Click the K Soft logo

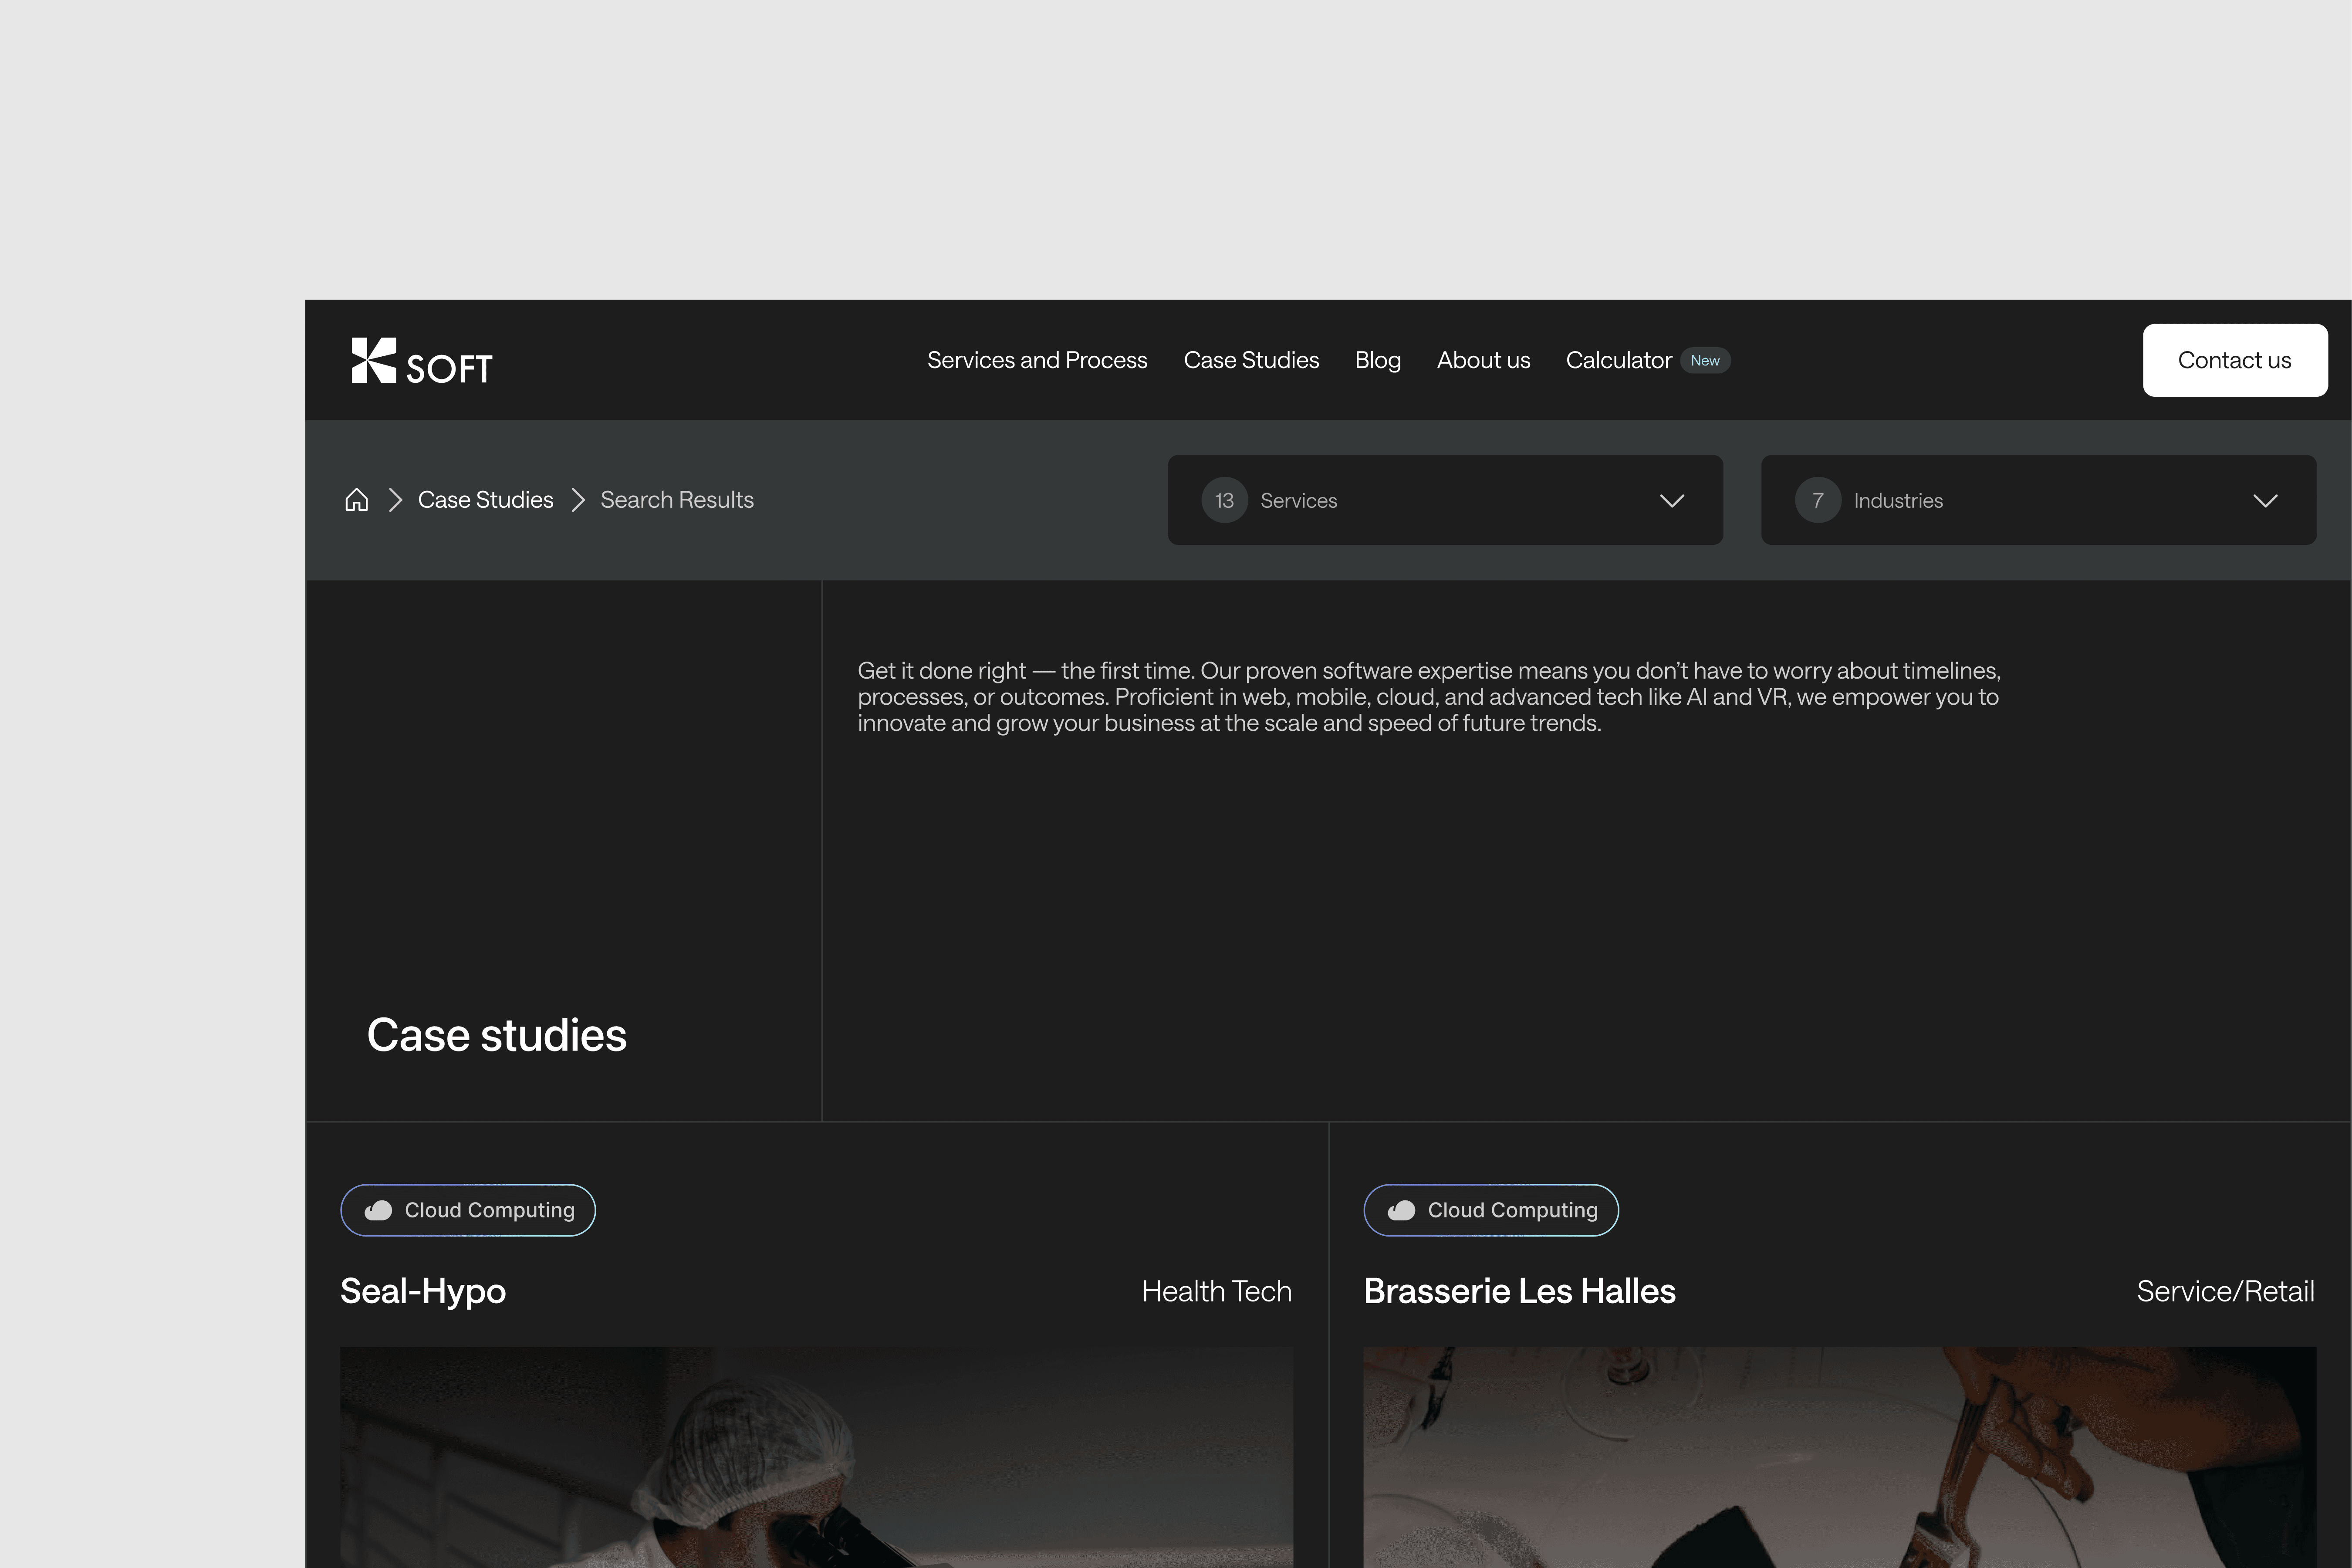[x=421, y=361]
